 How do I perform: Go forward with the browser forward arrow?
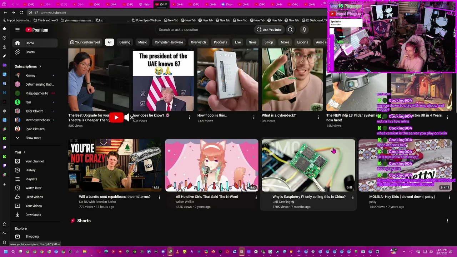pyautogui.click(x=13, y=12)
